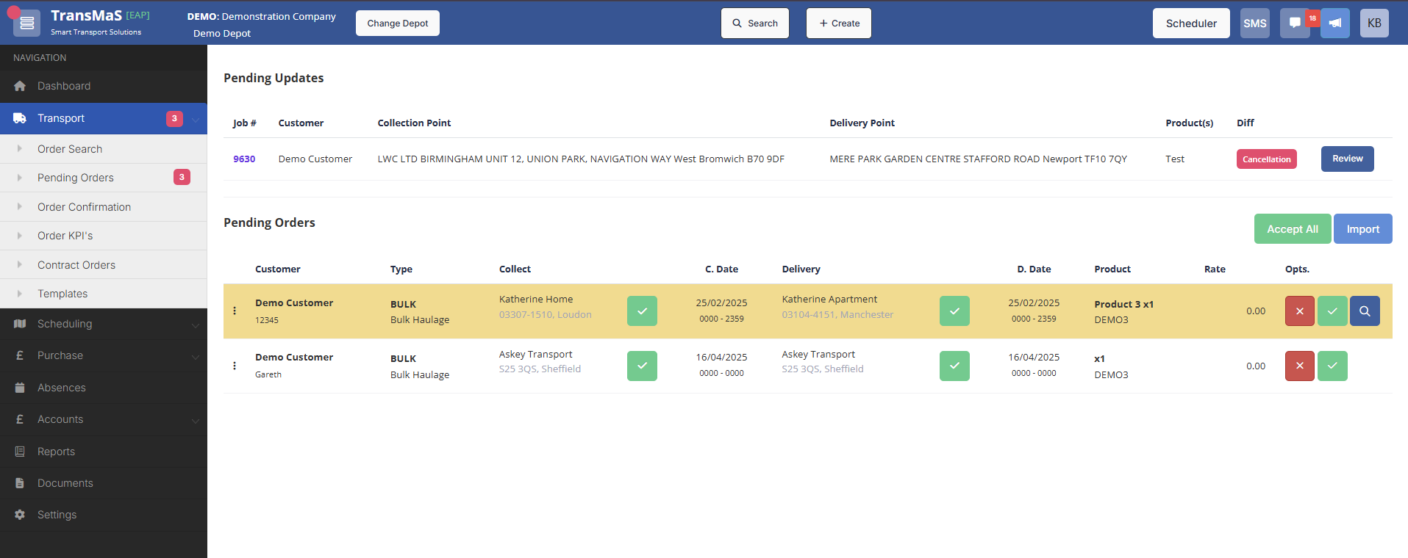Open the SMS button in header
The image size is (1408, 558).
coord(1255,23)
